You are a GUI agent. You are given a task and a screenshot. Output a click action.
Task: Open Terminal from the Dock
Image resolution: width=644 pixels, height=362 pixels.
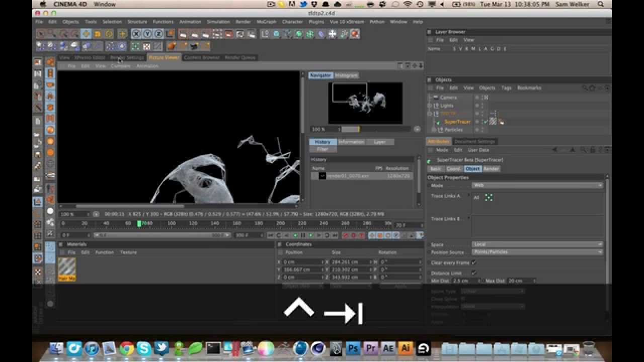coord(213,348)
